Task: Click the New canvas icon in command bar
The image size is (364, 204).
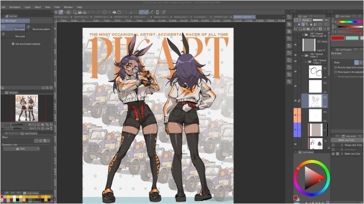Action: [75, 12]
